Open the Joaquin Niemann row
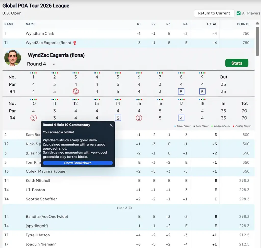 (x=128, y=244)
